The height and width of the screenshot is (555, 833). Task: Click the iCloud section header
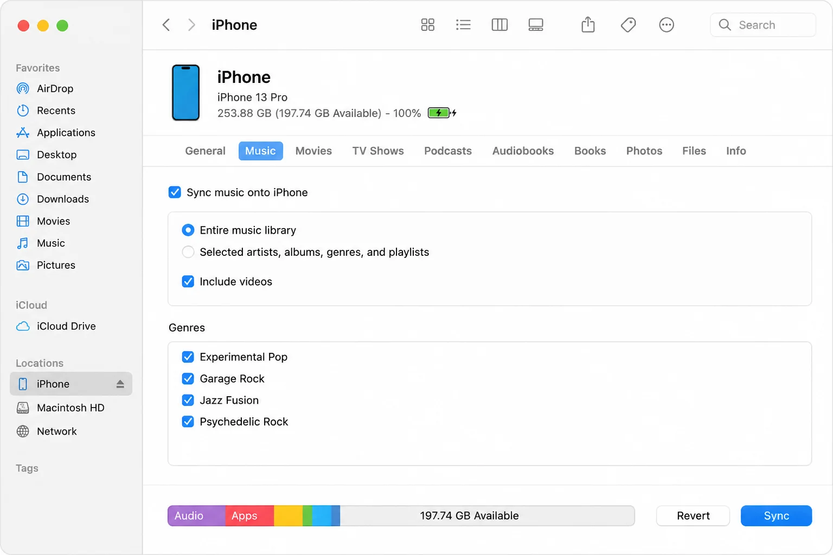click(x=31, y=305)
